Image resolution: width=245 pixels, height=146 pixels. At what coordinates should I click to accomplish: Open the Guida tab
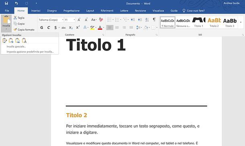point(174,10)
